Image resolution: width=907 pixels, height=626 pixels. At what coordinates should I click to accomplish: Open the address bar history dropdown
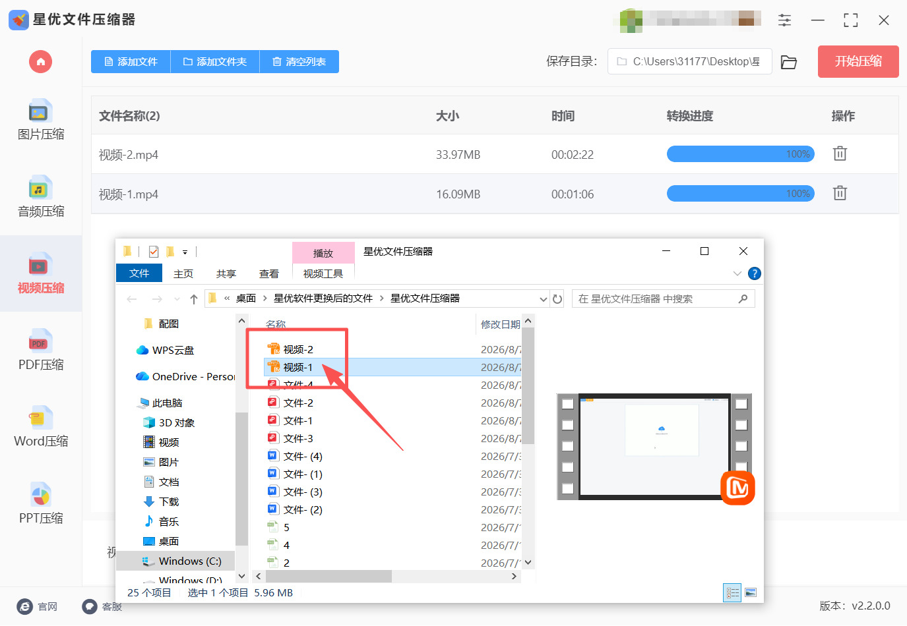543,299
